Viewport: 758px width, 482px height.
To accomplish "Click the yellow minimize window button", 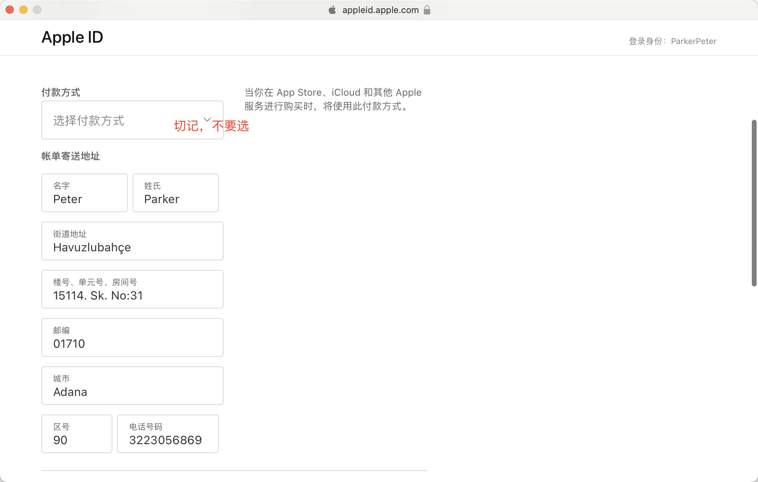I will (23, 10).
